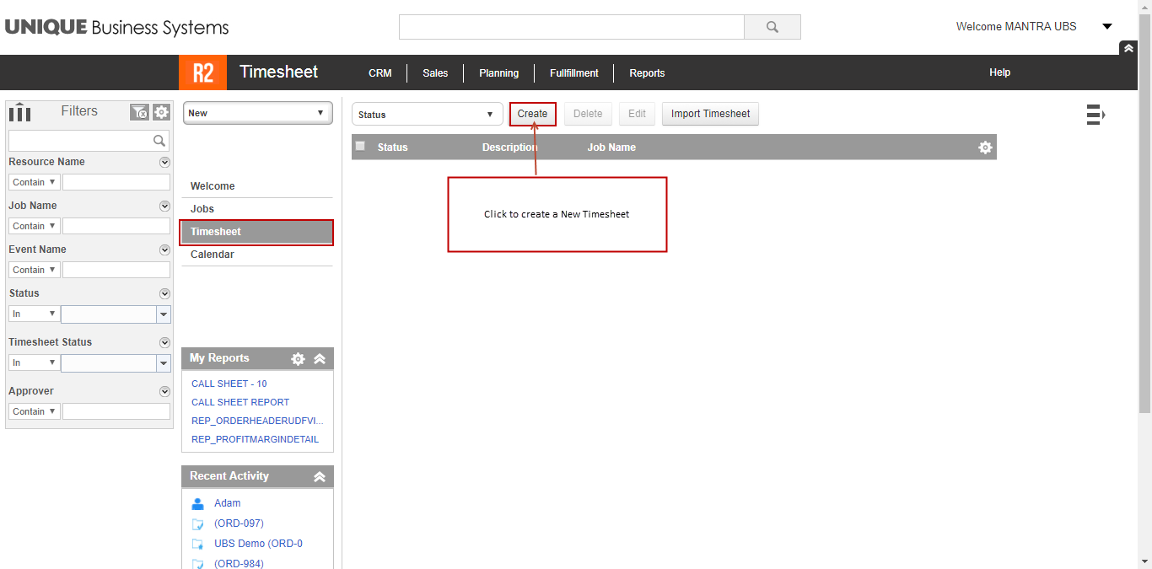Image resolution: width=1152 pixels, height=569 pixels.
Task: Open the CALL SHEET REPORT link
Action: click(240, 402)
